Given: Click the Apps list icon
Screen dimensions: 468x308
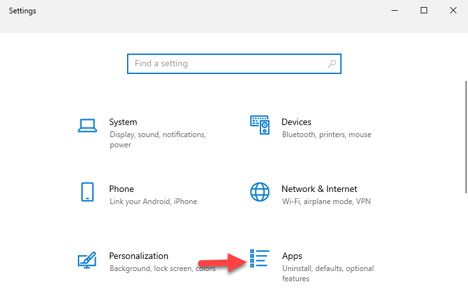Looking at the screenshot, I should point(260,259).
